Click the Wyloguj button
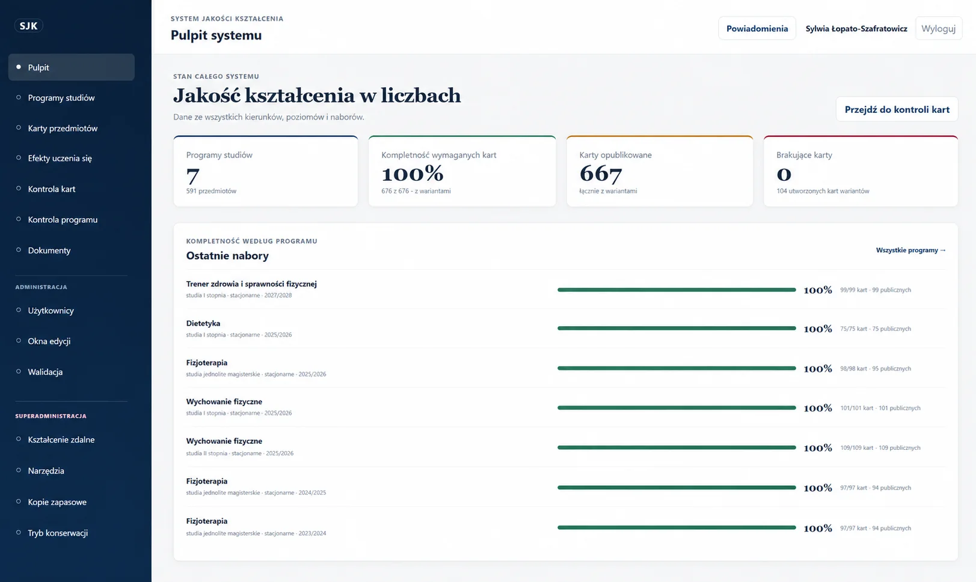The height and width of the screenshot is (582, 976). [938, 28]
